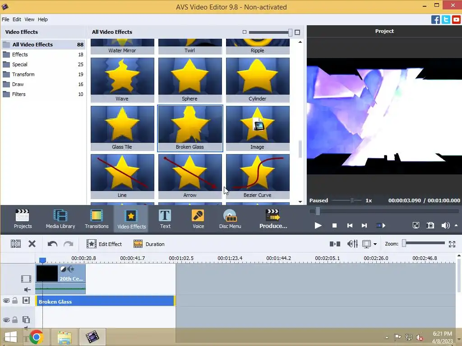Select the Broken Glass effect clip on timeline

point(106,301)
